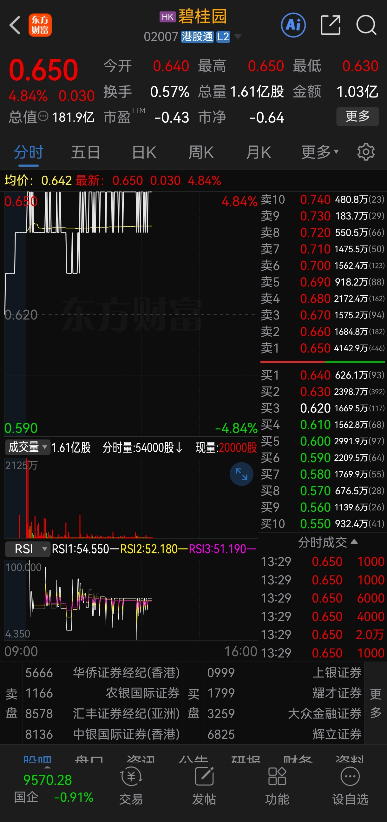This screenshot has width=387, height=822.
Task: Open 发帖 post icon
Action: coord(204,785)
